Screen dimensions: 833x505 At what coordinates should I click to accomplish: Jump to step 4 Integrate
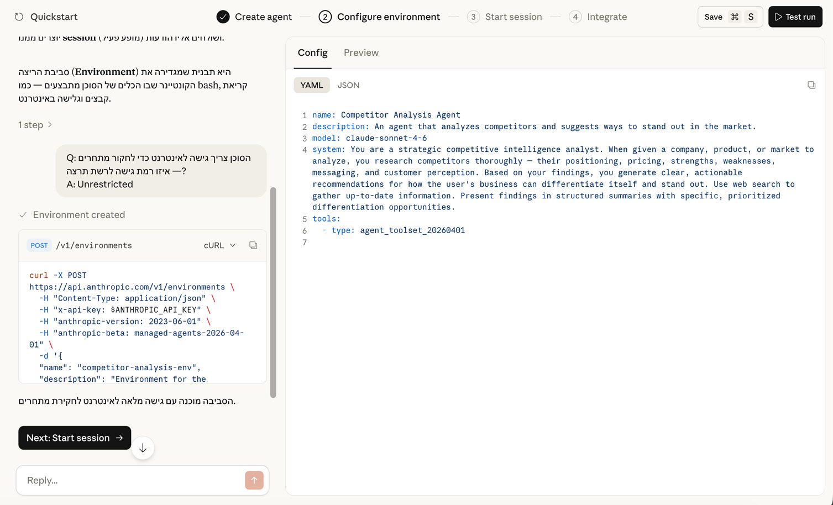(598, 17)
